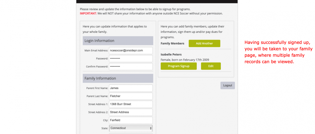315x134 pixels.
Task: Select the Confirm Password field
Action: click(131, 67)
